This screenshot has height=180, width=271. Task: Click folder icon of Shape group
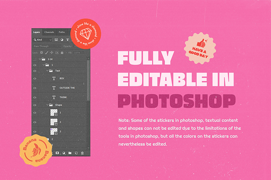(x=51, y=105)
